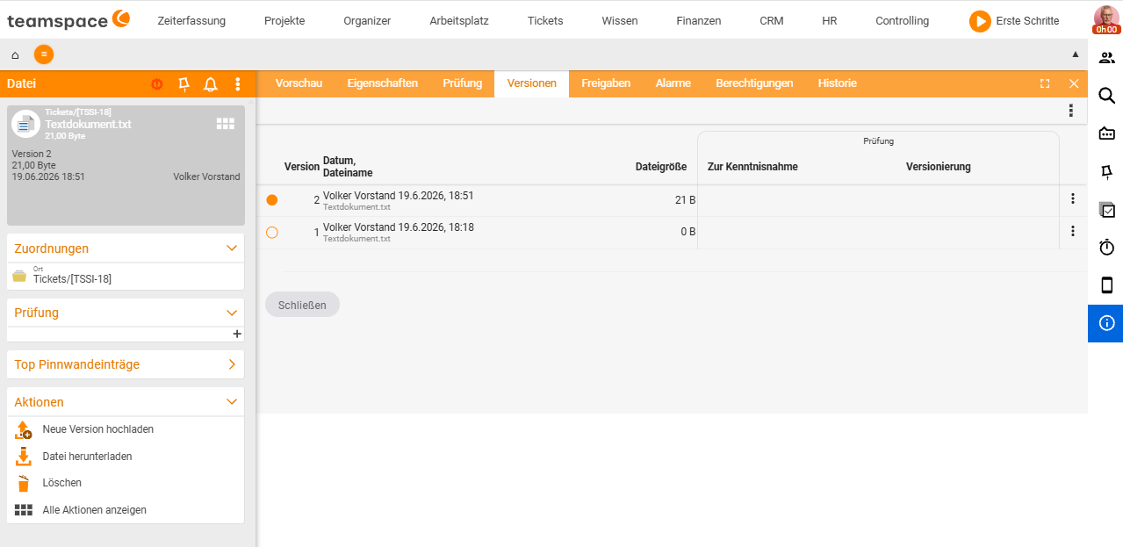Viewport: 1123px width, 547px height.
Task: Collapse the top bar with the triangle arrow
Action: 1076,54
